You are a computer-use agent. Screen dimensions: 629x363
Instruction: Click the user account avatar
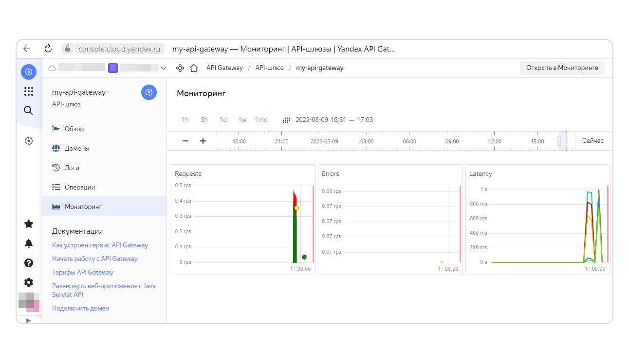(x=29, y=301)
